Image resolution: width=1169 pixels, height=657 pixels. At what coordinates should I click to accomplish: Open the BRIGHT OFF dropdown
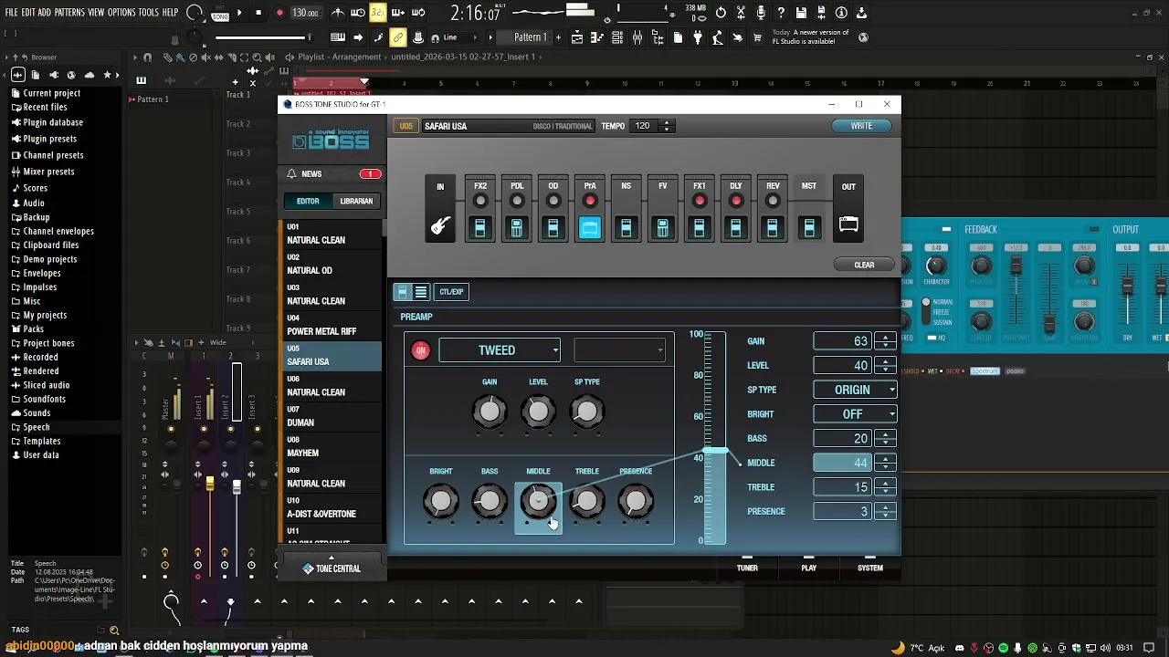(855, 414)
